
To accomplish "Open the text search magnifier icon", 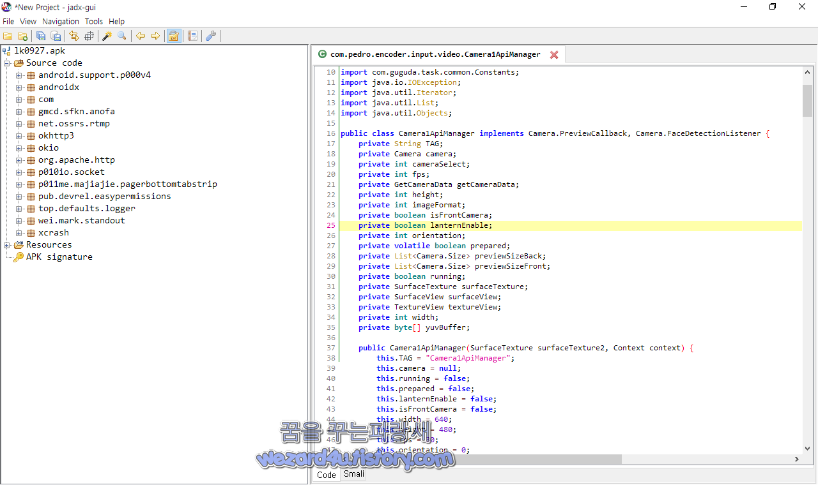I will click(x=121, y=36).
